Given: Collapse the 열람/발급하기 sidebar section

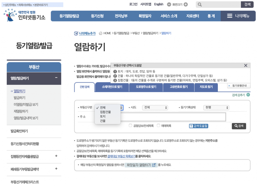Looking at the screenshot, I should click(x=56, y=78).
